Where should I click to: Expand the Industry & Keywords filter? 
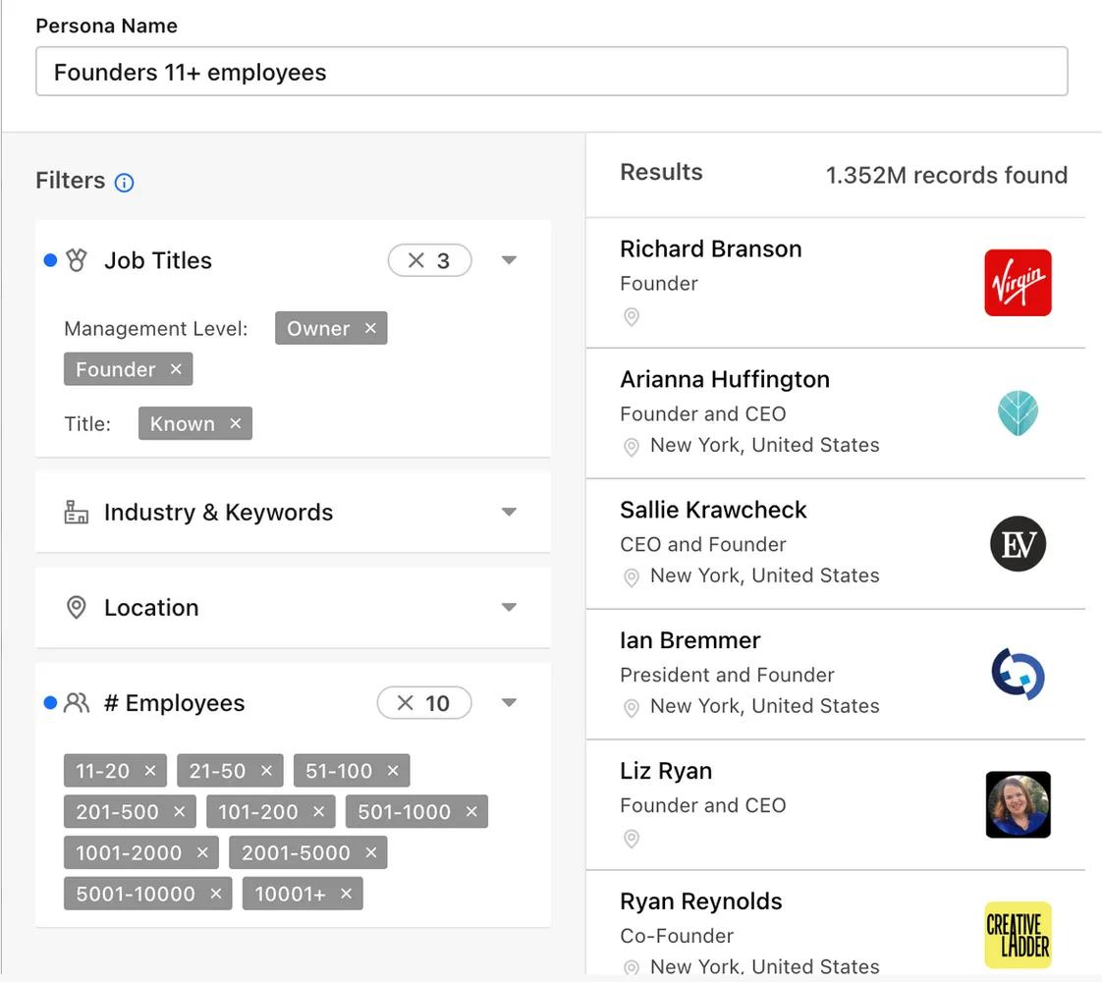click(x=510, y=512)
